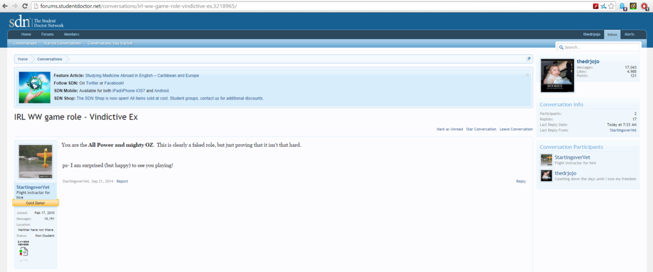Click thedrjojo name in Conversation Participants
The width and height of the screenshot is (653, 272).
(x=566, y=173)
